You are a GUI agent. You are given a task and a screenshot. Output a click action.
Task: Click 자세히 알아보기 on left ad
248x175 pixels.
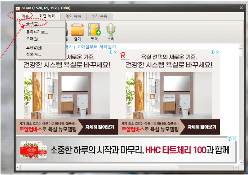click(x=99, y=127)
